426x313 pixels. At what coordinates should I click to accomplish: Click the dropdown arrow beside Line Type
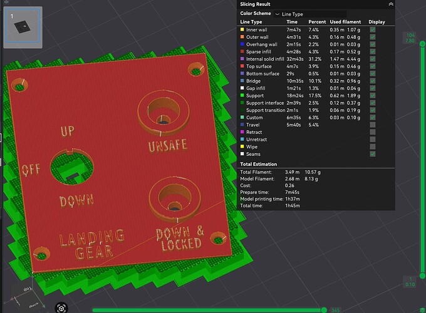[x=278, y=14]
